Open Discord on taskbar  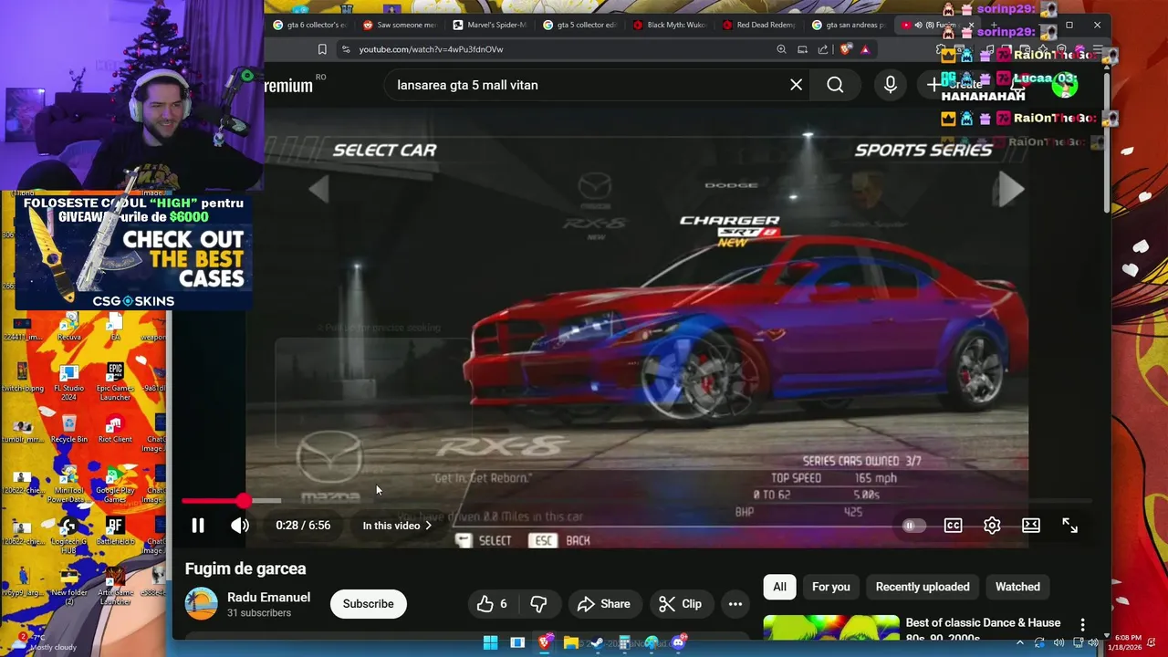pyautogui.click(x=678, y=643)
